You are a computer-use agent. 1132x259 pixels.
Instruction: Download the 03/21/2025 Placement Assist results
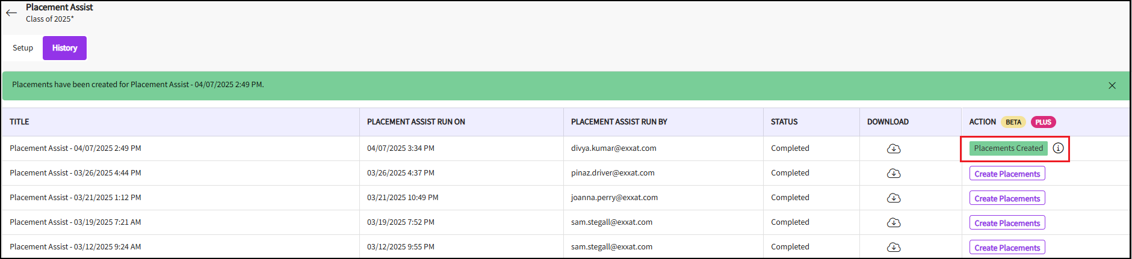(894, 198)
